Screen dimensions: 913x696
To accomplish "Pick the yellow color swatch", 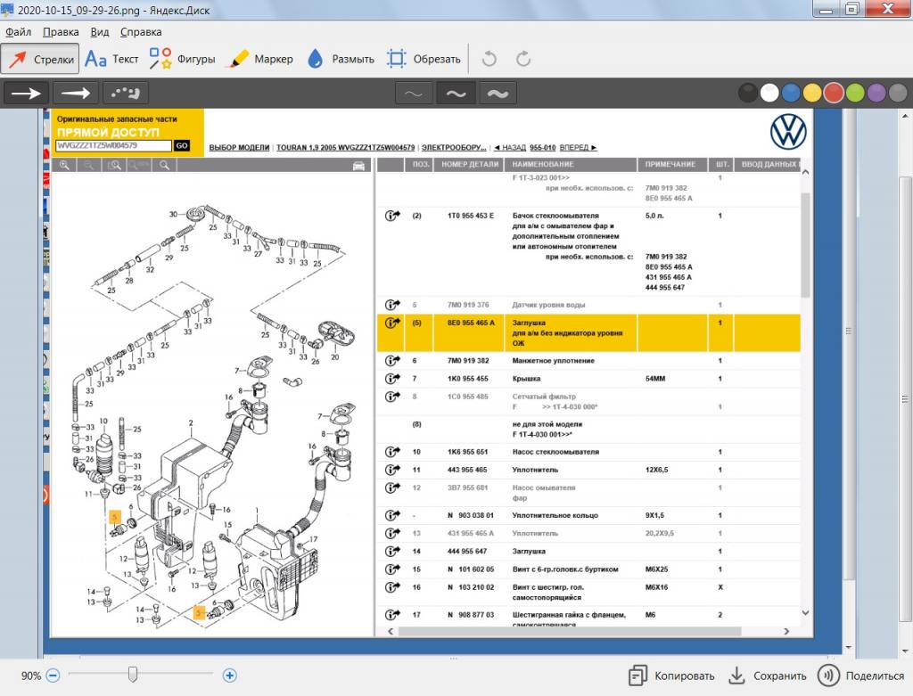I will tap(812, 93).
